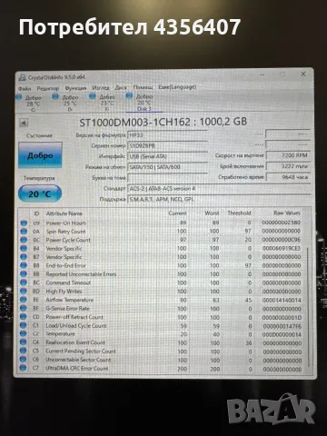The height and width of the screenshot is (436, 327).
Task: Click the Добро health status button
Action: [40, 155]
